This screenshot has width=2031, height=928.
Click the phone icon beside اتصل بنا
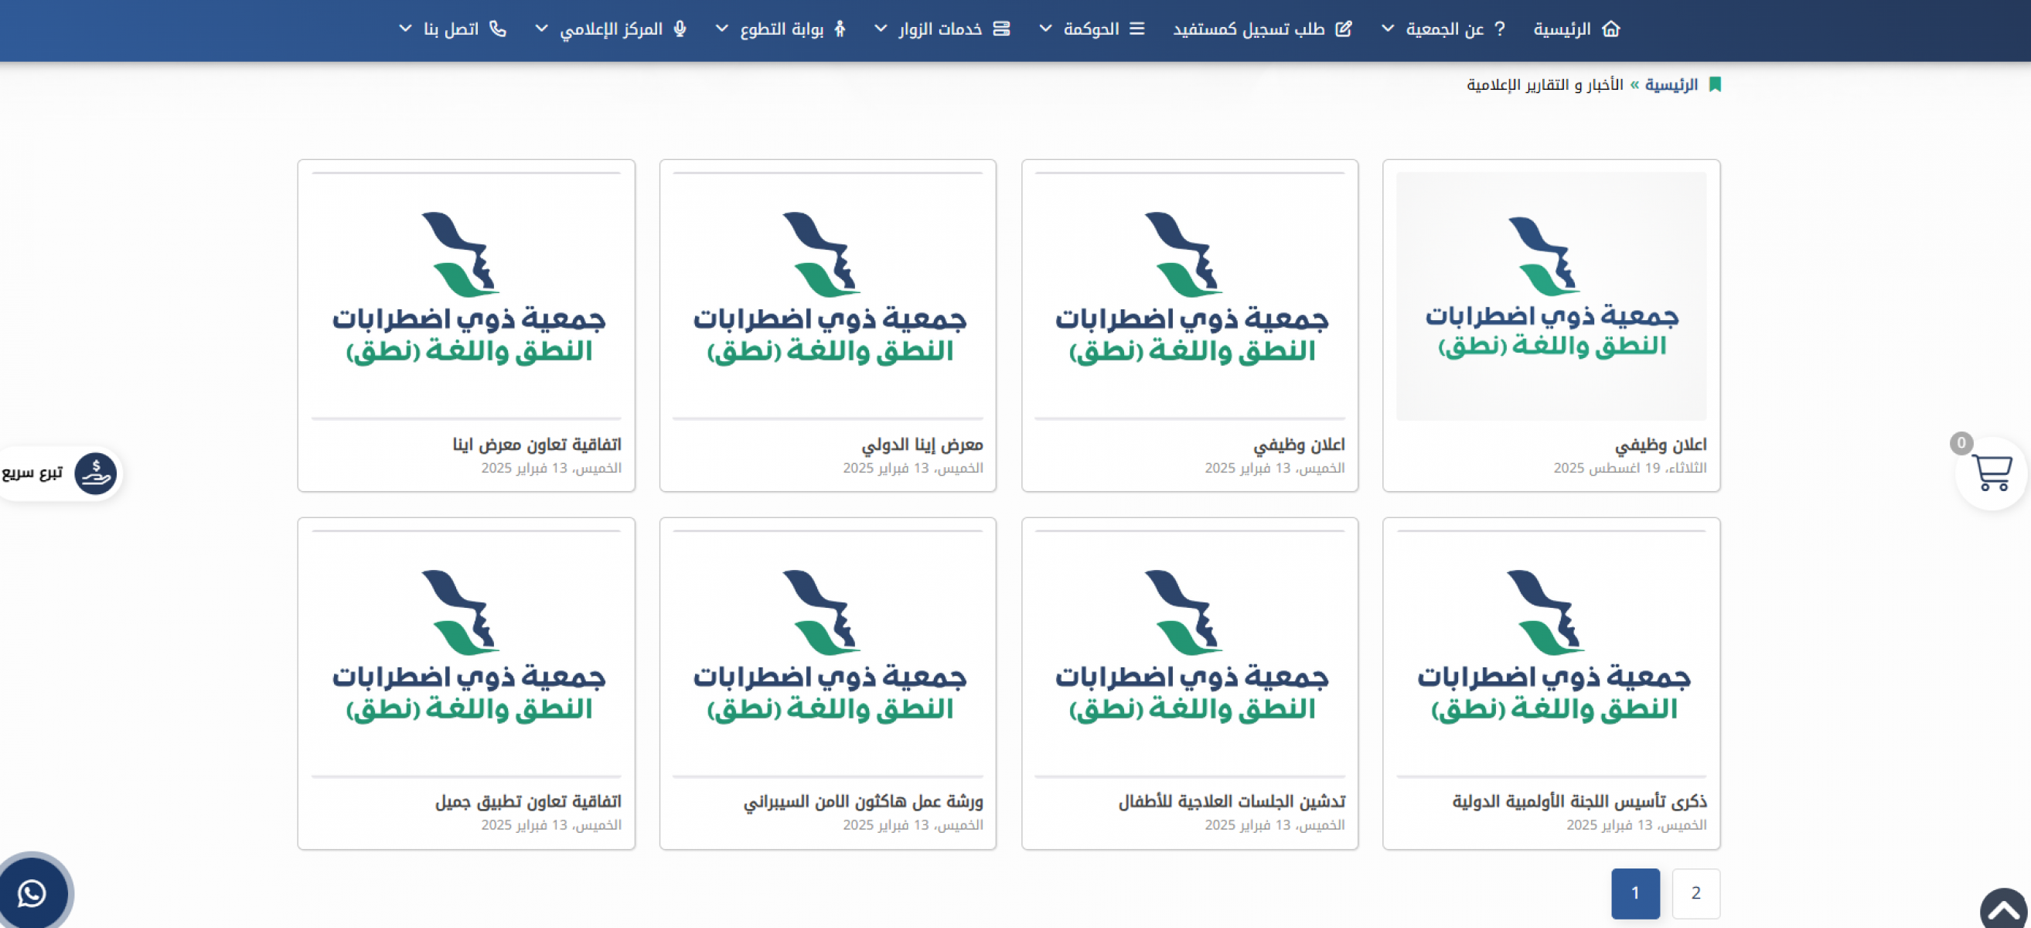pos(497,29)
